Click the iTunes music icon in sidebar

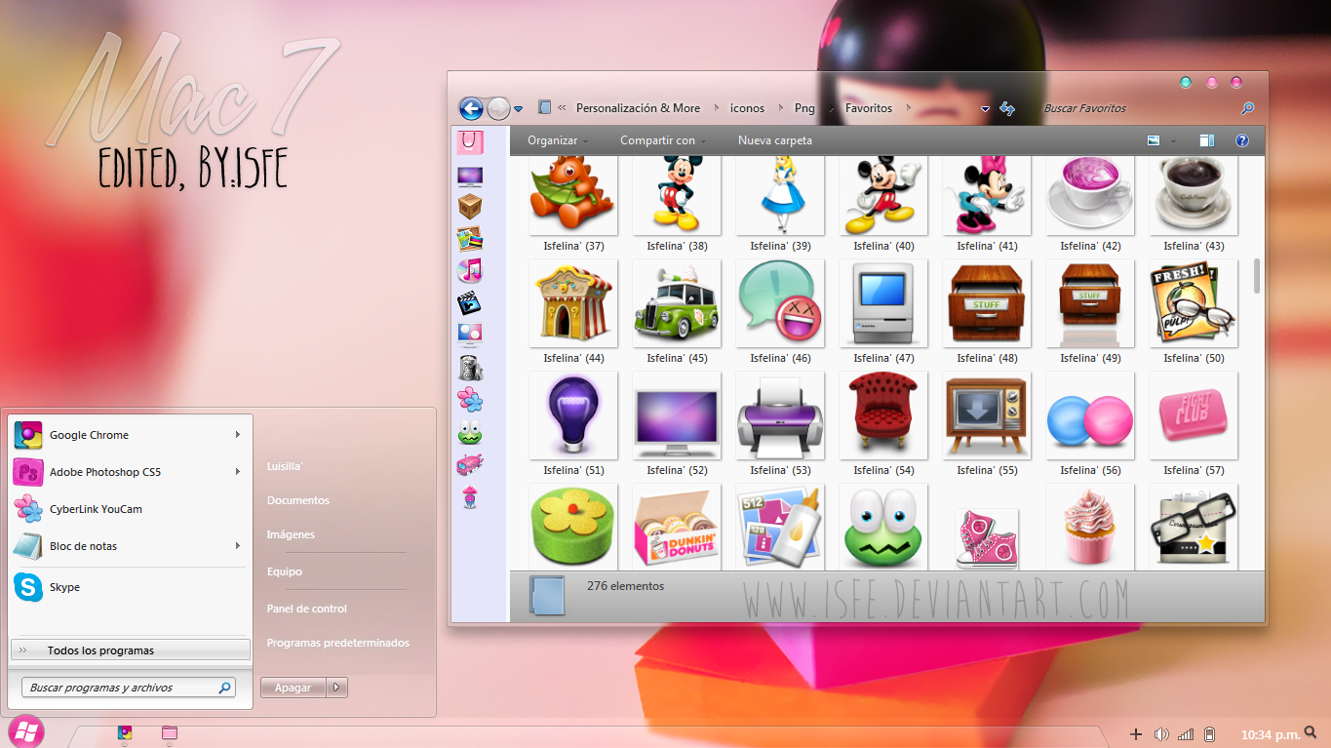coord(470,271)
